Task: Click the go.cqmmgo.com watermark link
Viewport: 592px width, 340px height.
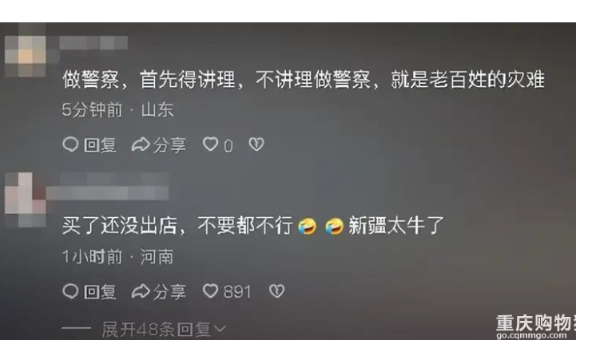Action: [531, 335]
